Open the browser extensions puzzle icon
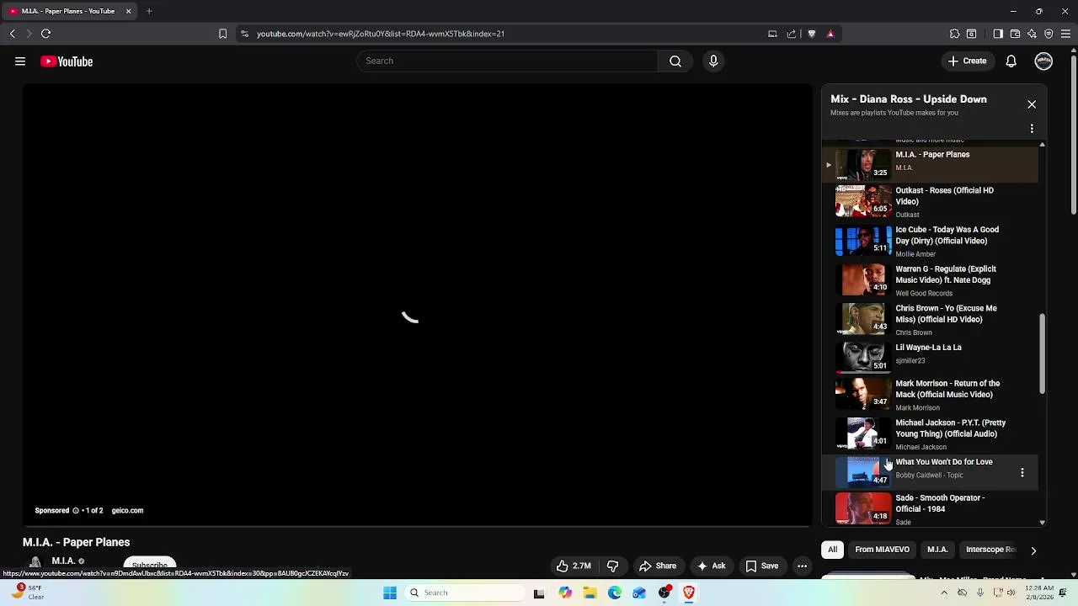The height and width of the screenshot is (606, 1078). pos(954,34)
